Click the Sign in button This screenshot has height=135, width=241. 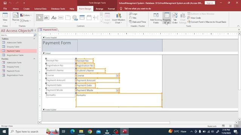coord(210,3)
